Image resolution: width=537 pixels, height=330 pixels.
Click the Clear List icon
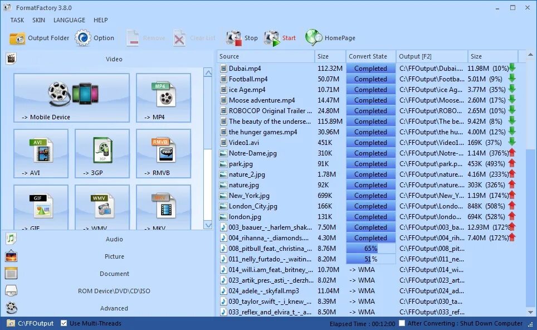point(179,38)
